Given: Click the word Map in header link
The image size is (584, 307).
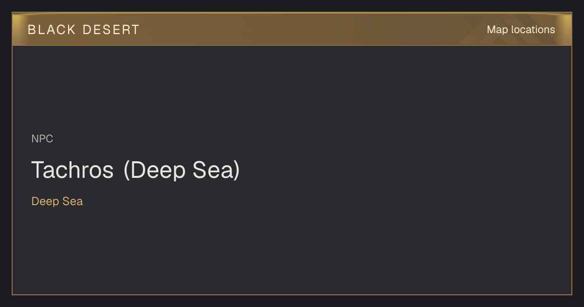Looking at the screenshot, I should pyautogui.click(x=497, y=30).
